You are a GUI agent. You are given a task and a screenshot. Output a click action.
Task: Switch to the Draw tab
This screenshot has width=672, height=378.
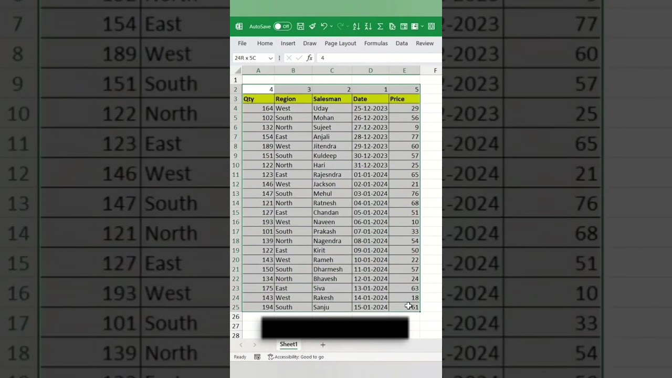(x=310, y=43)
